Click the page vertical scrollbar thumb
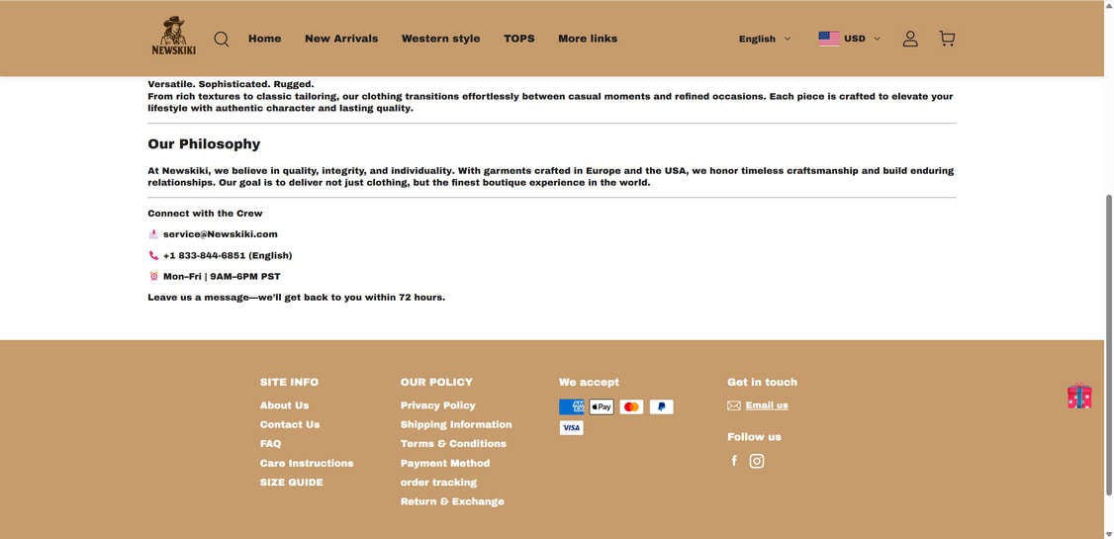1114x539 pixels. (1108, 344)
